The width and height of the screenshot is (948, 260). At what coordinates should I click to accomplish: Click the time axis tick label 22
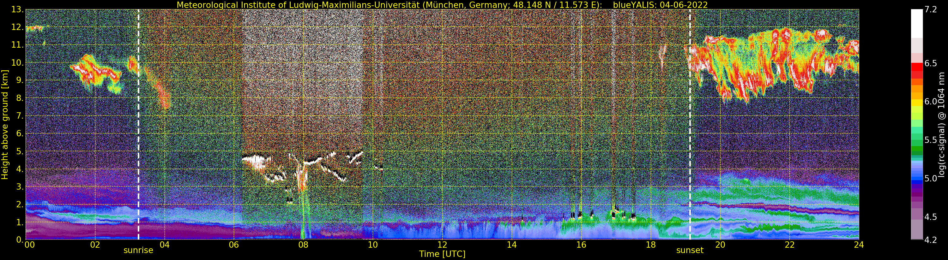789,245
